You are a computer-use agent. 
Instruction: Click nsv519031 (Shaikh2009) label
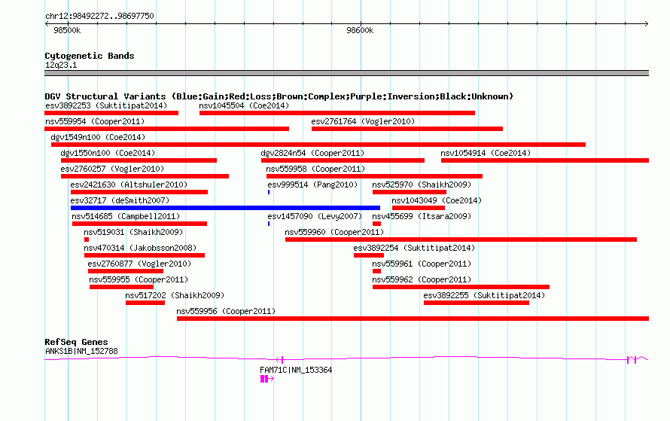tap(133, 232)
